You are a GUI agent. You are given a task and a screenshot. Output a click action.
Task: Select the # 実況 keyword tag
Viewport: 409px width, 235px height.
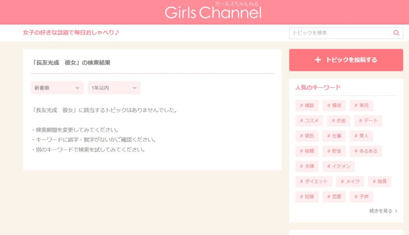[x=361, y=105]
